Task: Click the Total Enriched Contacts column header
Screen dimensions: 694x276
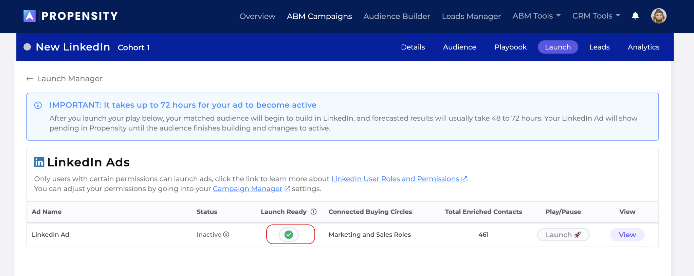Action: point(483,212)
